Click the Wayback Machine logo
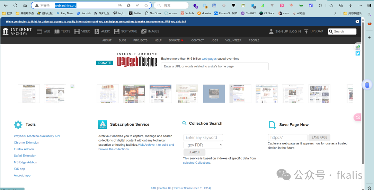 137,60
